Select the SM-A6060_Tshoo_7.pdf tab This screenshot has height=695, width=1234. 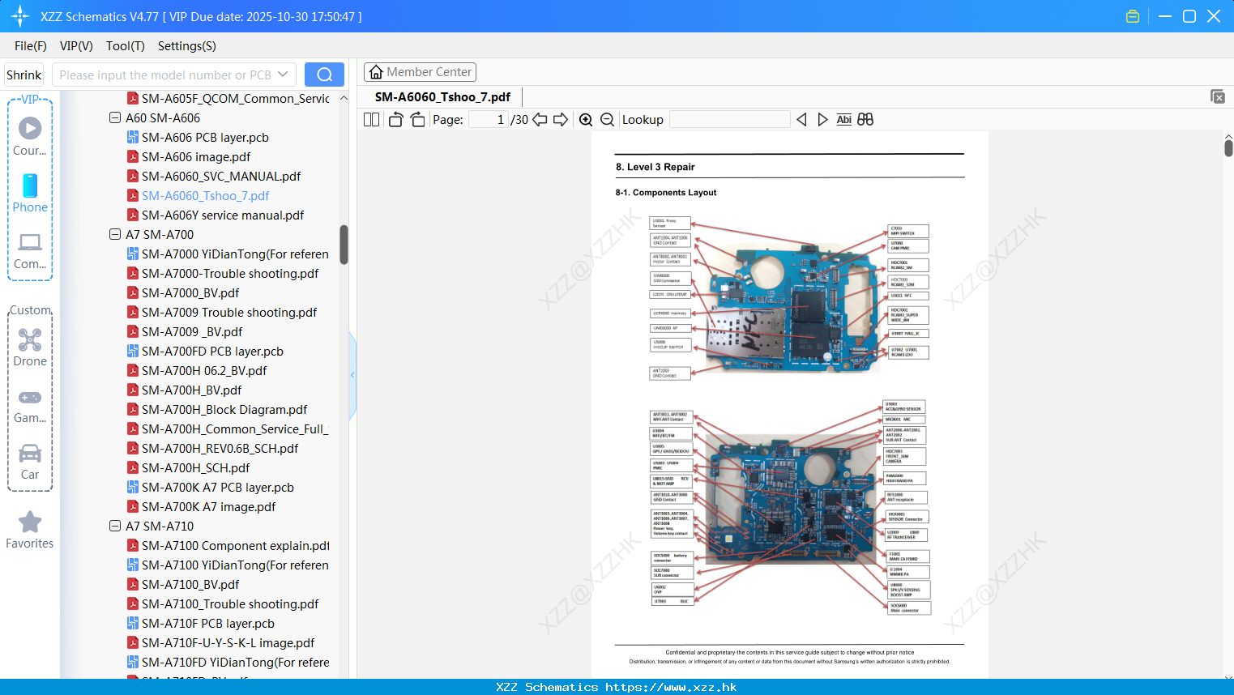(442, 97)
